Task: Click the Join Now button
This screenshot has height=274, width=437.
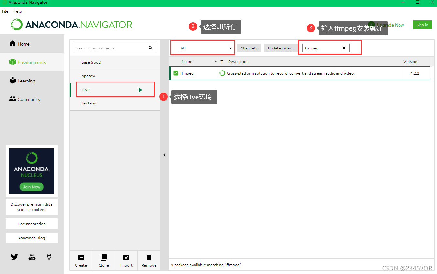Action: (32, 187)
